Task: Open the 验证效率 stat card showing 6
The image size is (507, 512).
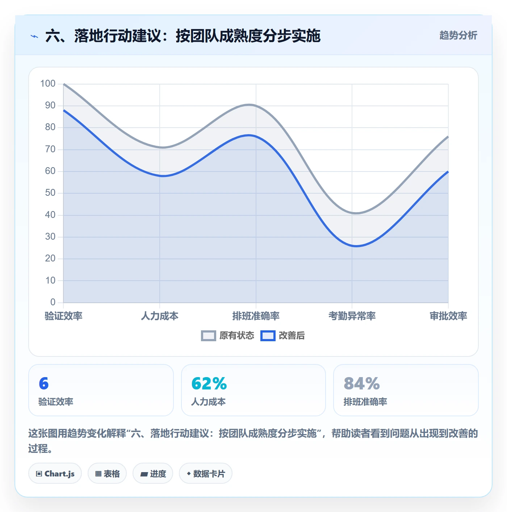Action: pyautogui.click(x=101, y=390)
